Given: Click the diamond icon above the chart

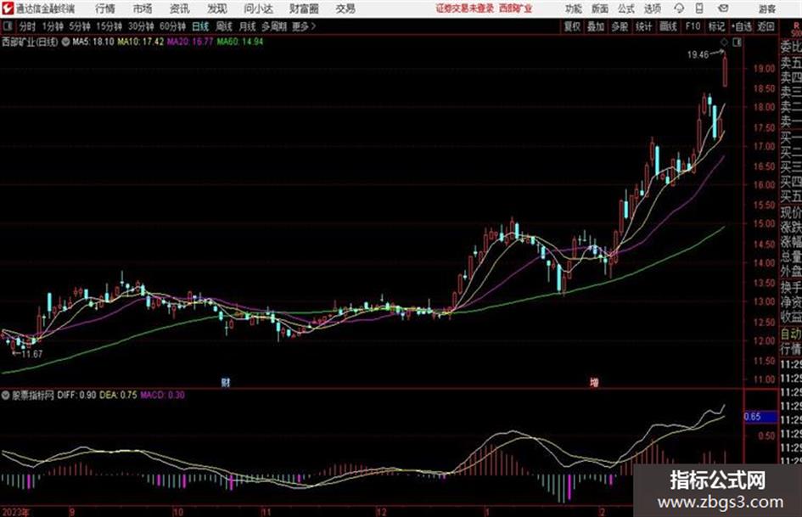Looking at the screenshot, I should [724, 42].
